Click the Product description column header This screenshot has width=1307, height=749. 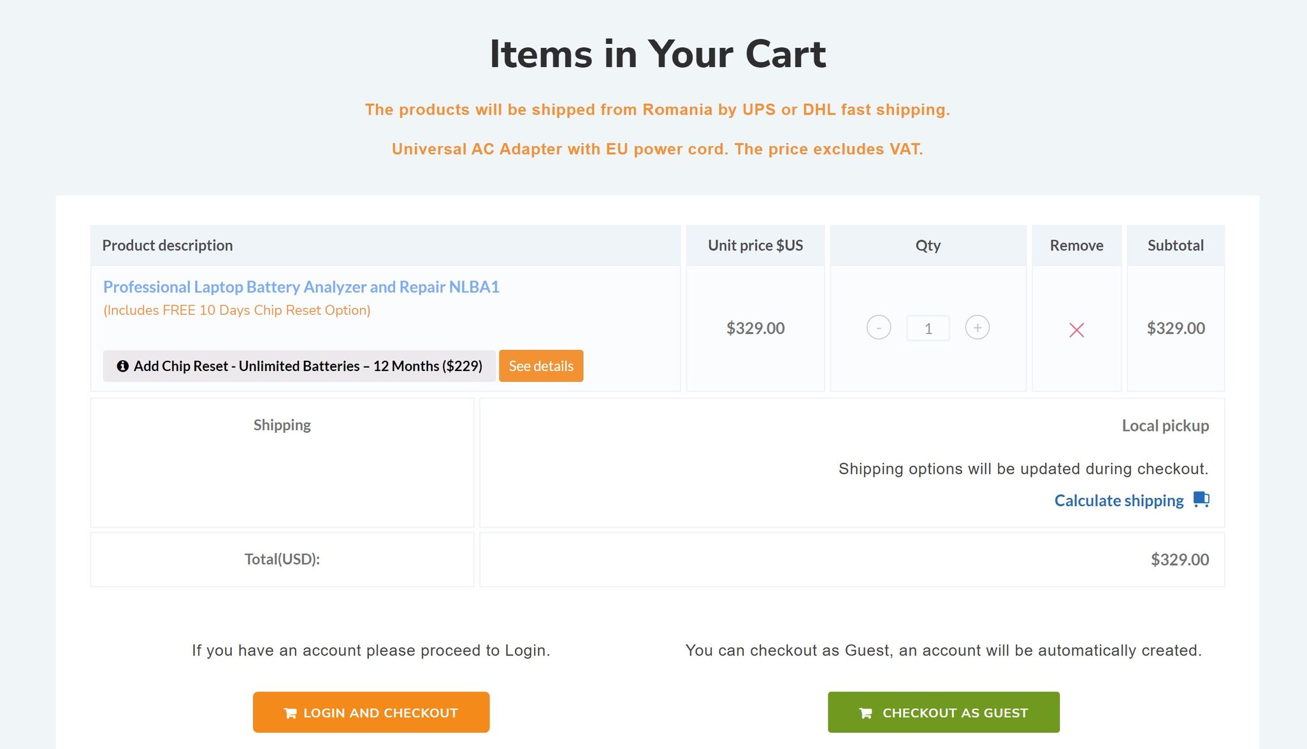[167, 245]
